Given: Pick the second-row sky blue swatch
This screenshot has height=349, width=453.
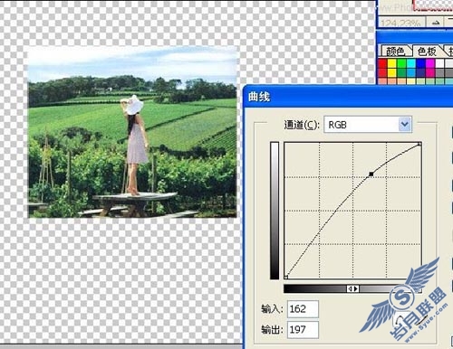Looking at the screenshot, I should (411, 72).
